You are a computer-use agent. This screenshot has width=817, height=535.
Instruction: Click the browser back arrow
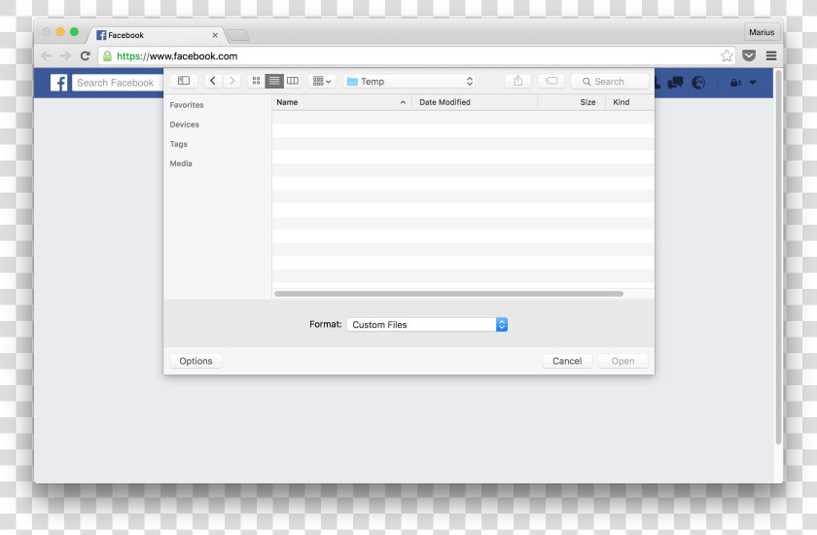tap(47, 55)
